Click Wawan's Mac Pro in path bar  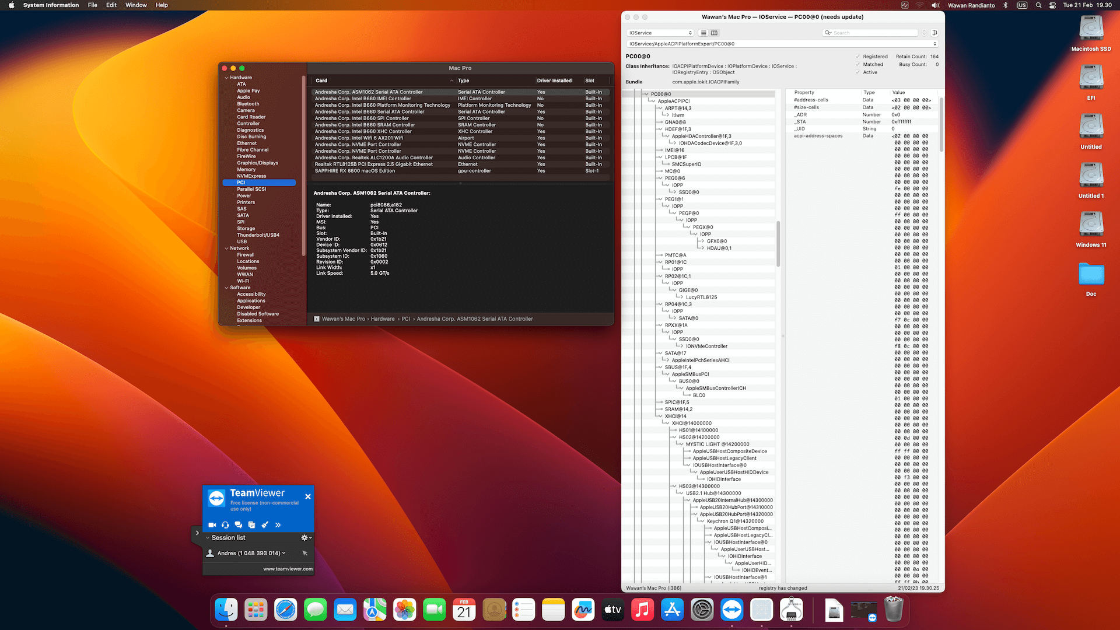point(343,319)
